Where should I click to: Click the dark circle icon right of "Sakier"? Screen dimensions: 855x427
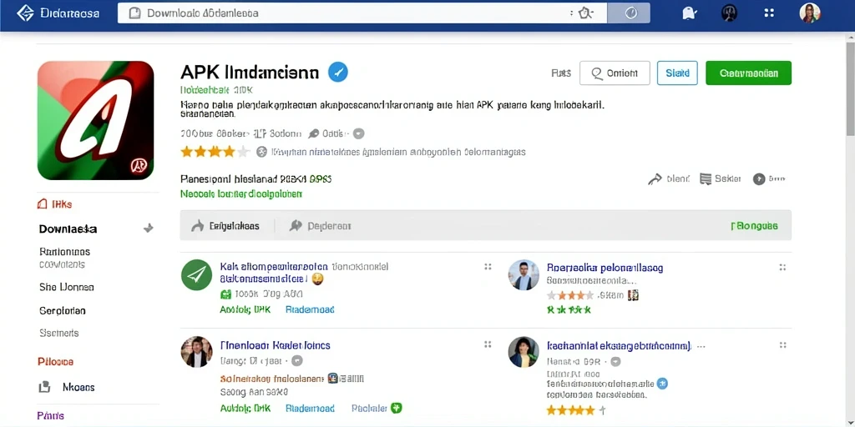(759, 178)
